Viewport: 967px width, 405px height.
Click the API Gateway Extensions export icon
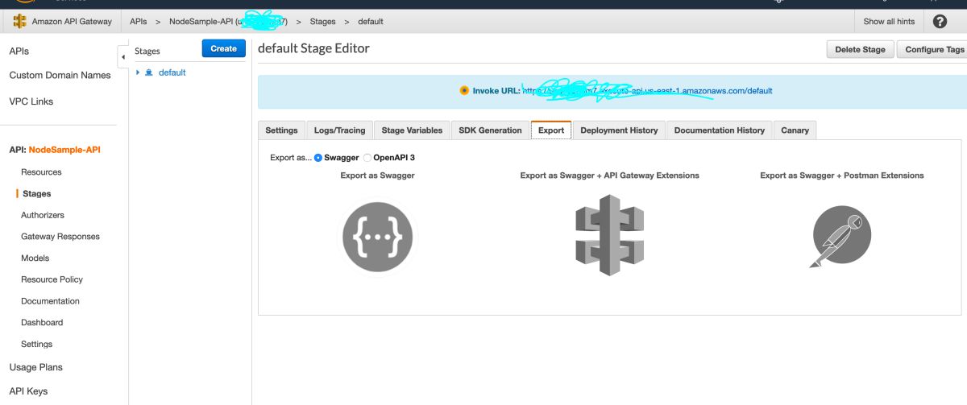coord(609,235)
